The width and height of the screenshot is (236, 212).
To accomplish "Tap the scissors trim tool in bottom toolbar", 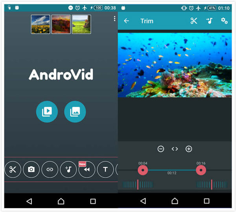I will click(13, 170).
